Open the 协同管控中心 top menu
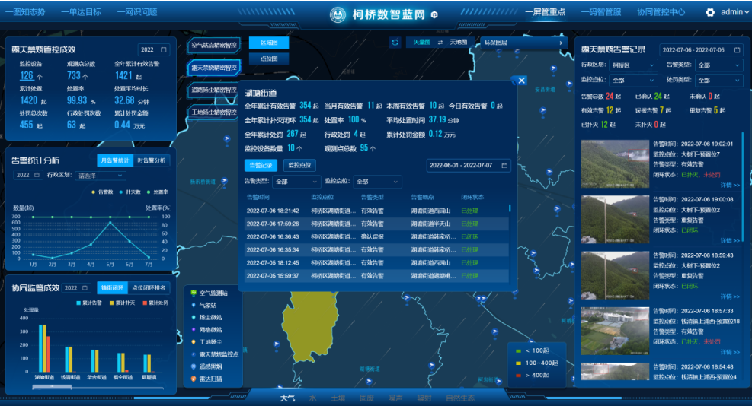 coord(661,12)
